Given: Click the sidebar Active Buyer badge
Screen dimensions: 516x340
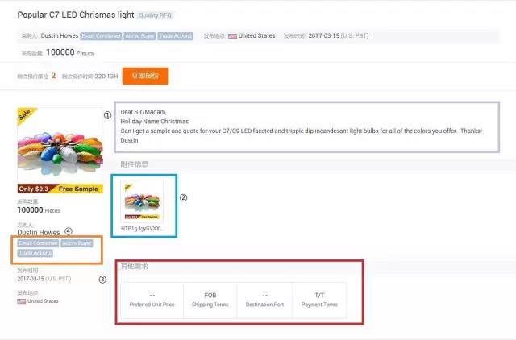Looking at the screenshot, I should click(x=77, y=243).
